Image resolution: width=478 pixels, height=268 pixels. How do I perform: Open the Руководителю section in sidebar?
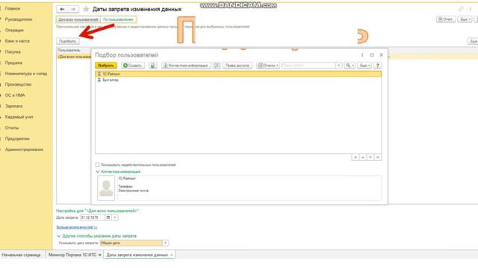click(x=19, y=19)
